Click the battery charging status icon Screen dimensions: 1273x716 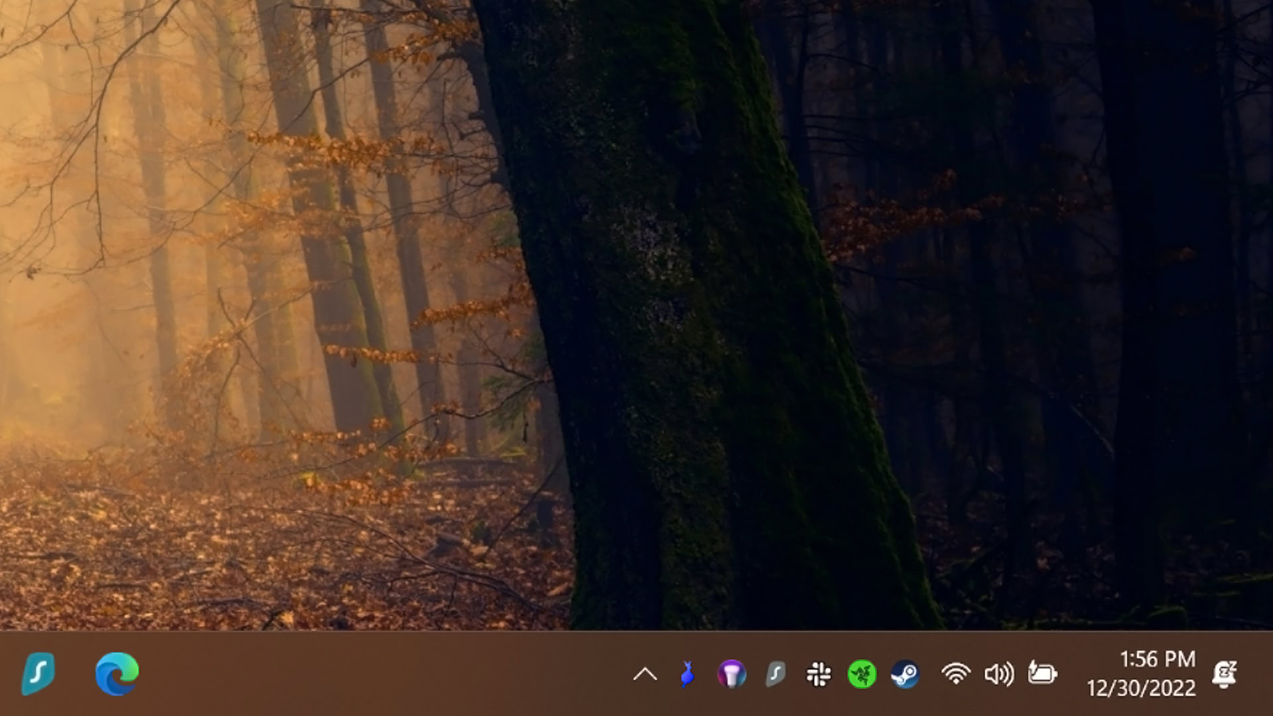[x=1042, y=674]
